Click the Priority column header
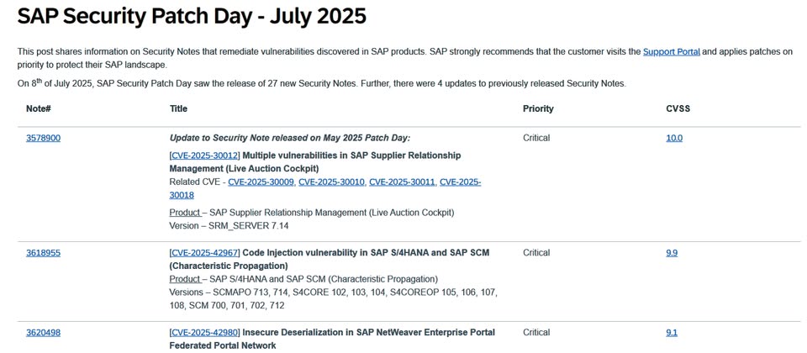 coord(538,109)
